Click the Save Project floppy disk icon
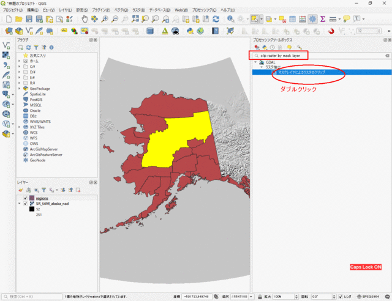392x301 pixels. 28,19
